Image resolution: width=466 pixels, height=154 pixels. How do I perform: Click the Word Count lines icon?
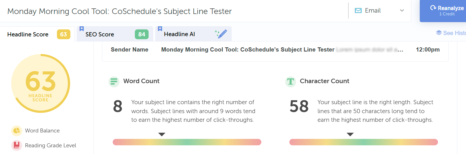point(114,81)
